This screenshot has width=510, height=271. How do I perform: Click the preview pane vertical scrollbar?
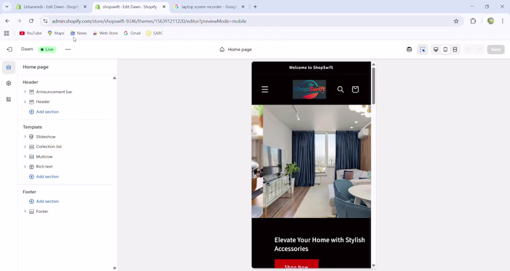[x=374, y=85]
